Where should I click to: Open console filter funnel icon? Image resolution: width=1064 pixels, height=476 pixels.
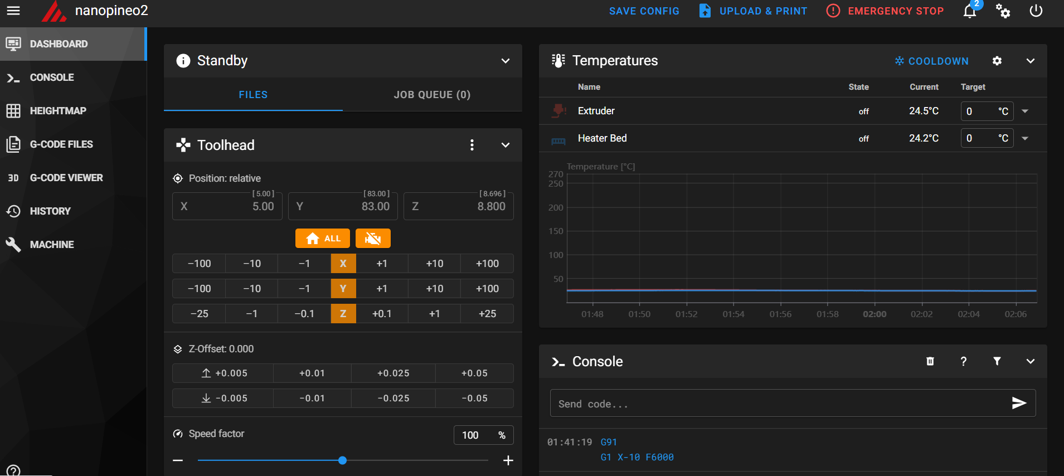click(997, 361)
